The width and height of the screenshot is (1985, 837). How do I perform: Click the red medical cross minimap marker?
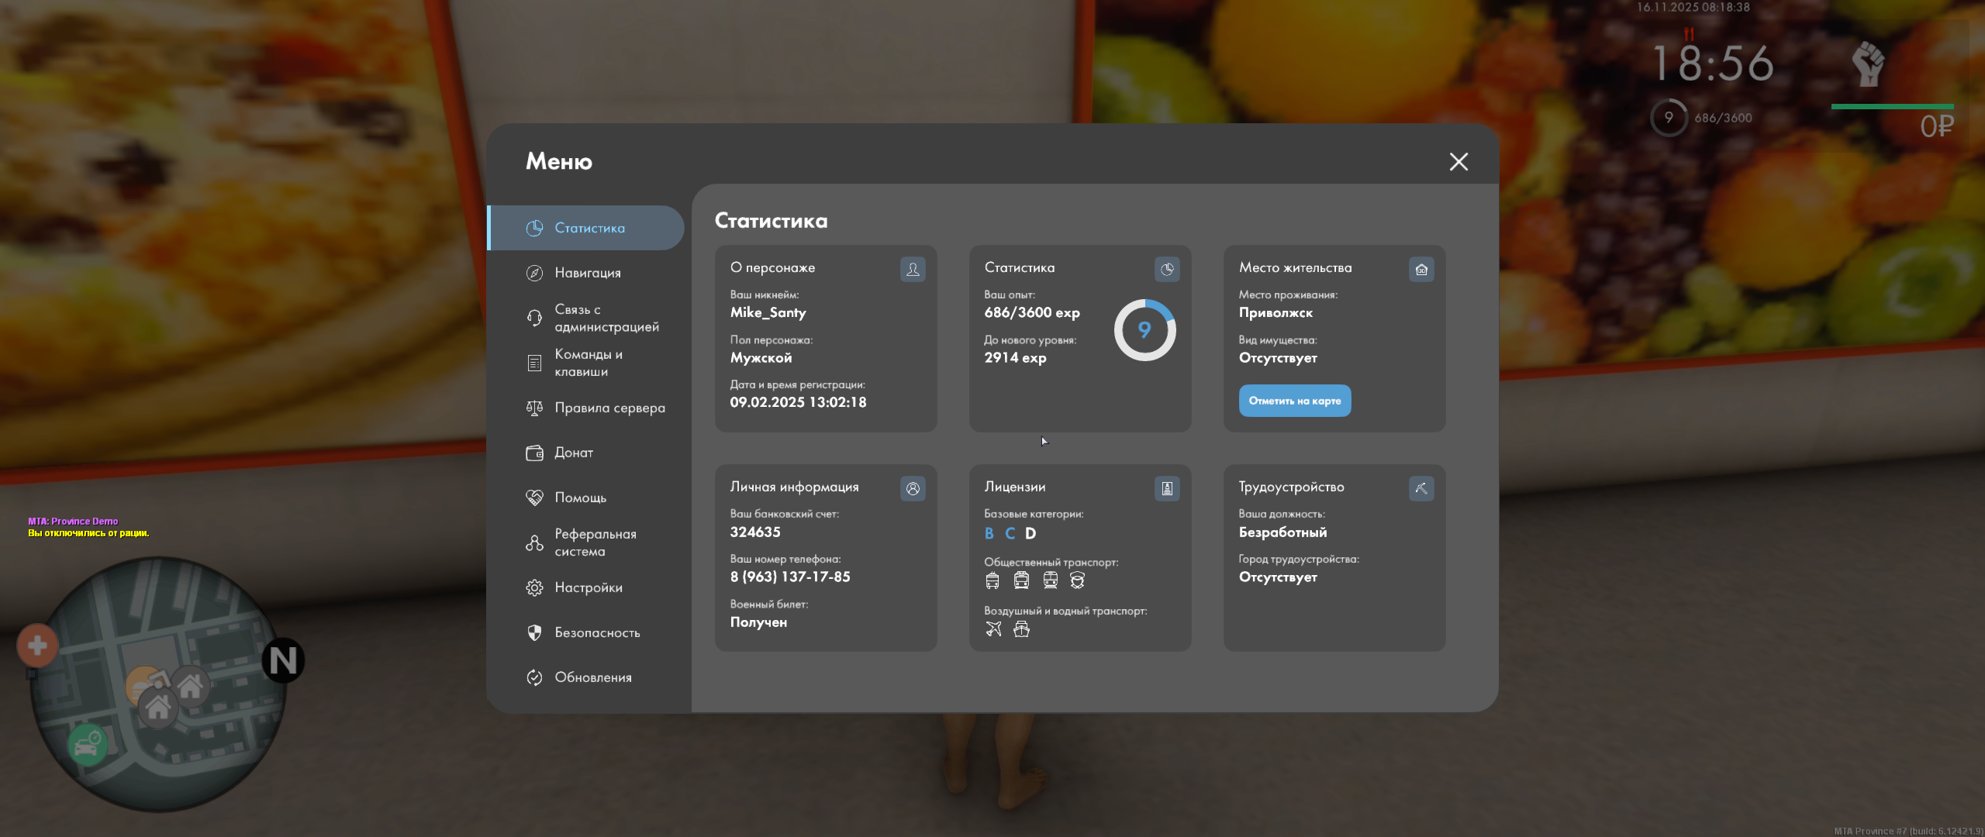[37, 646]
